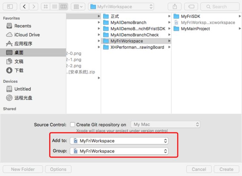
Task: Expand the arrow next to 正式
Action: (169, 16)
